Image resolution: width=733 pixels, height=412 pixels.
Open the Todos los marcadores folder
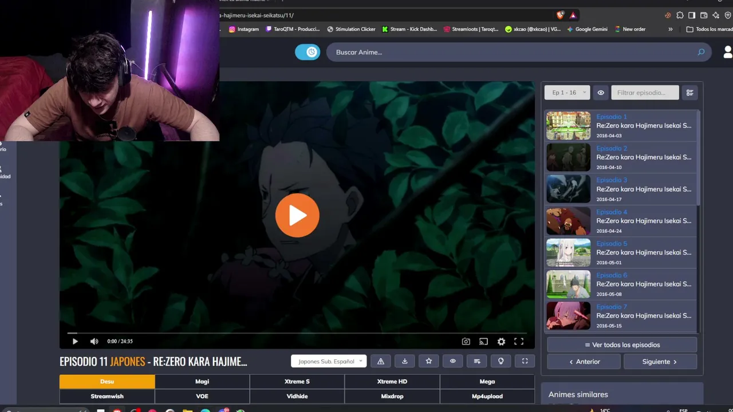point(710,29)
